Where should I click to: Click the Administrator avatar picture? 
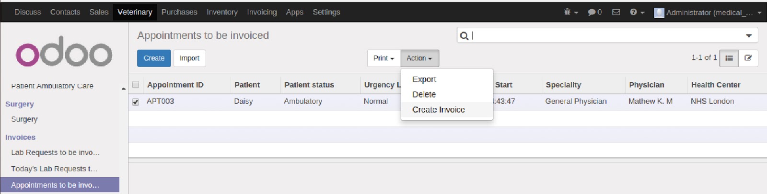[659, 12]
